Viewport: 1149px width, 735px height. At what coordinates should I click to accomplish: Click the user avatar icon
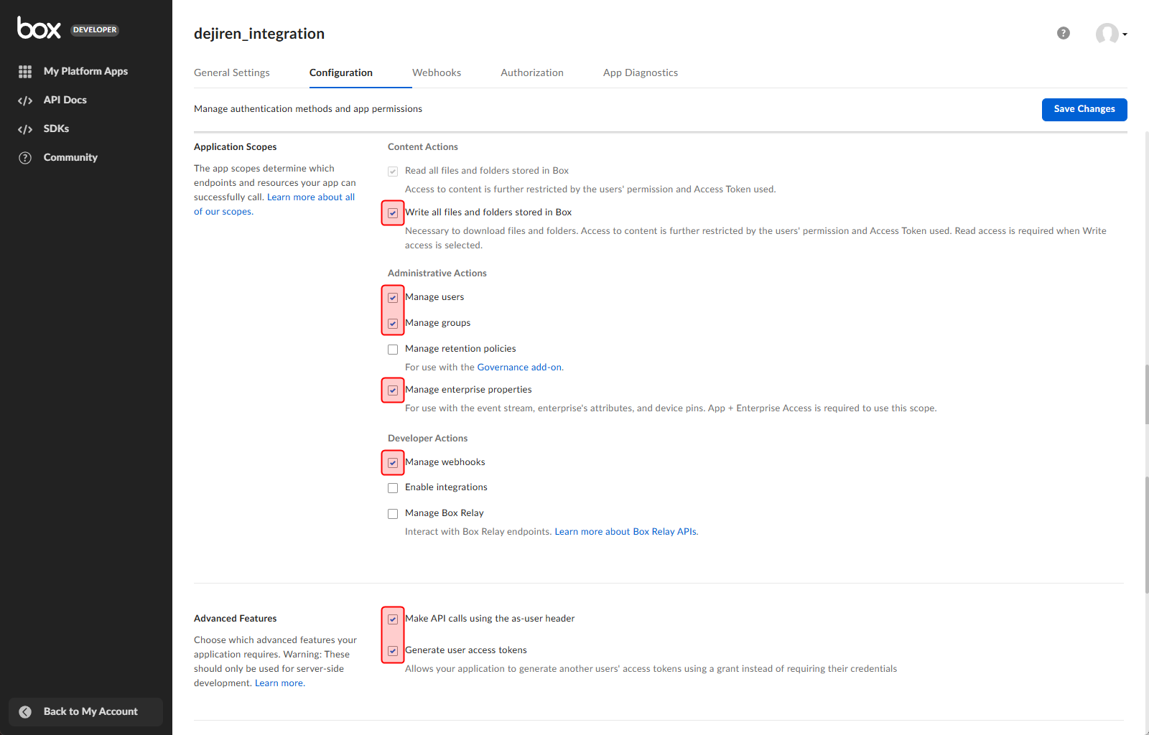1107,34
